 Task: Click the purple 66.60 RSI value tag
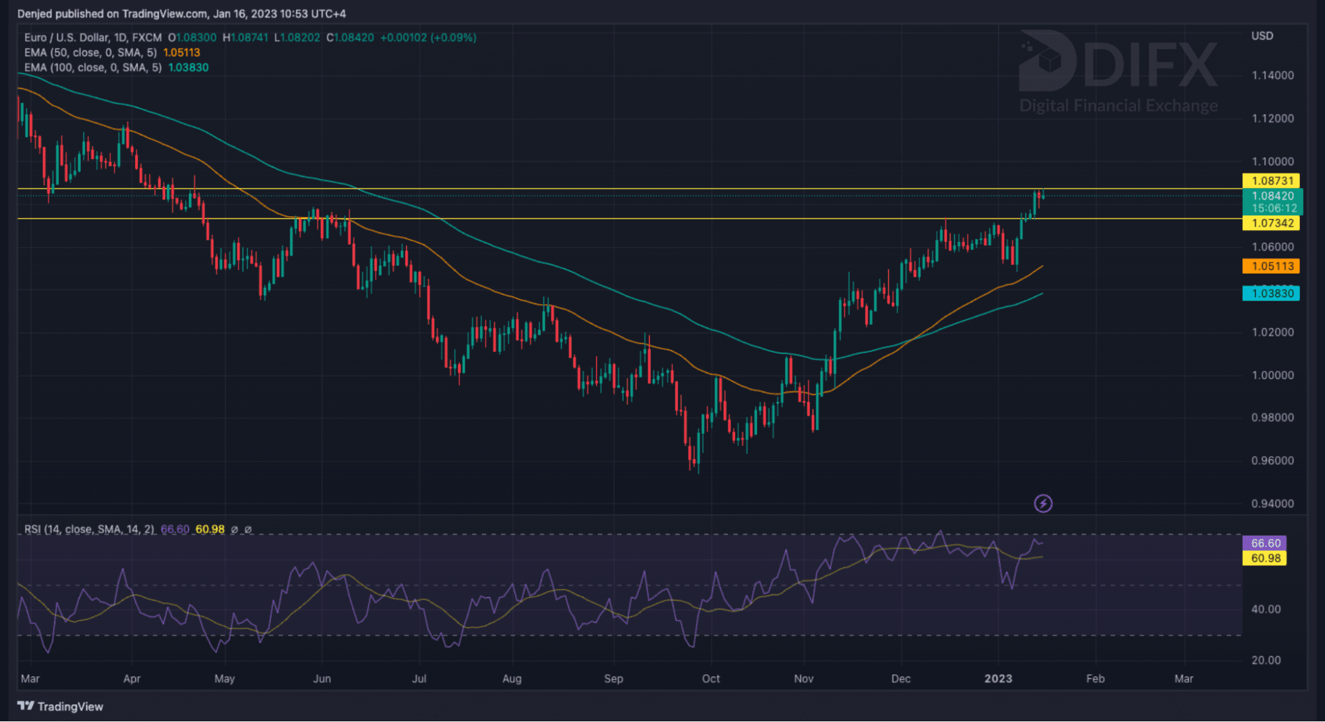click(x=1264, y=543)
